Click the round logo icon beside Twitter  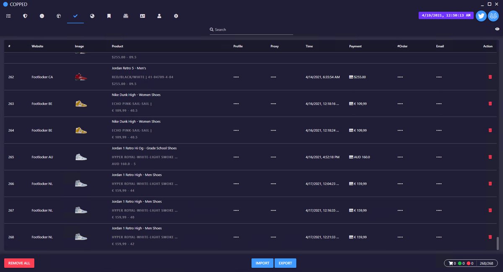coord(493,16)
